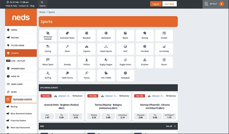Open the Norway (PhoeniX) - Ukraine match title
The height and width of the screenshot is (134, 229).
point(155,106)
